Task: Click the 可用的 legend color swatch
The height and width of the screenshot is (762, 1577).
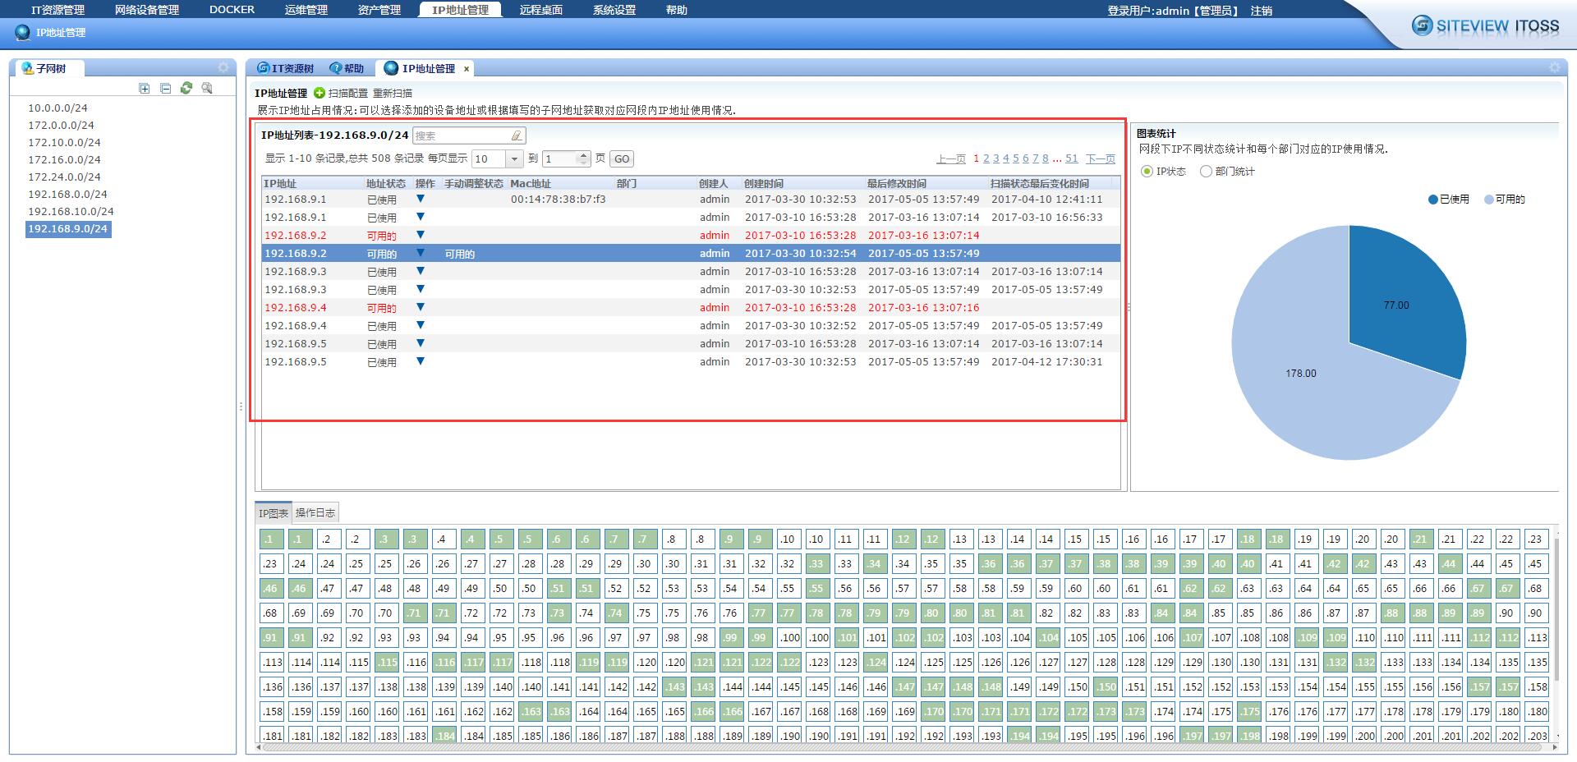Action: (x=1488, y=200)
